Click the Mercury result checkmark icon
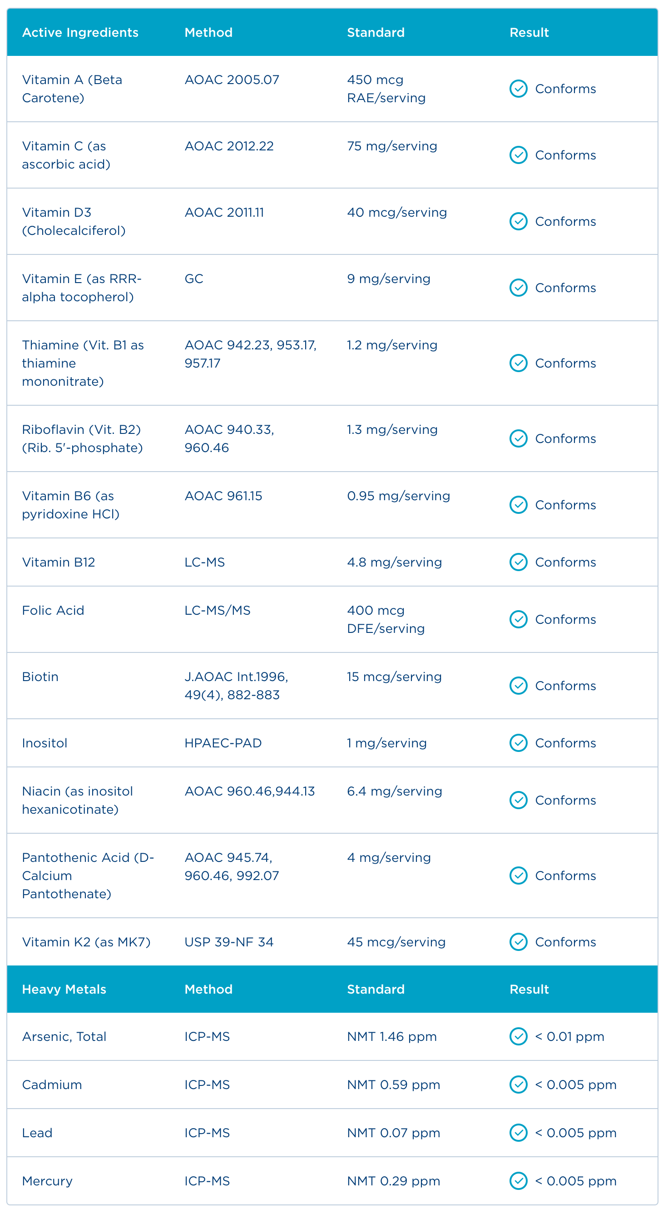Screen dimensions: 663x1214 coord(518,1180)
